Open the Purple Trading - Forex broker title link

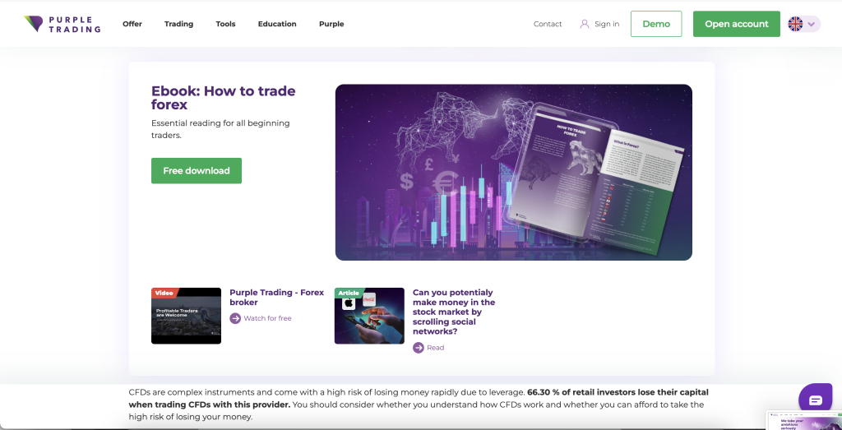point(277,298)
